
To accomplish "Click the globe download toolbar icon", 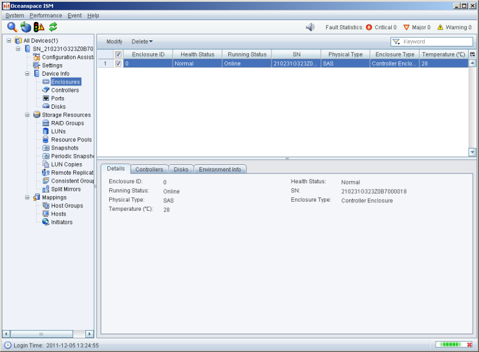I will pyautogui.click(x=26, y=28).
